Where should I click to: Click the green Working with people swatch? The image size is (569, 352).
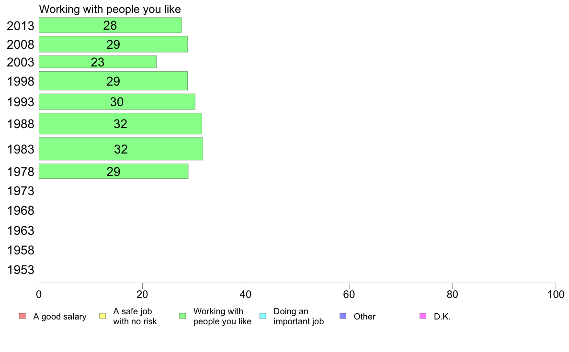click(x=182, y=316)
